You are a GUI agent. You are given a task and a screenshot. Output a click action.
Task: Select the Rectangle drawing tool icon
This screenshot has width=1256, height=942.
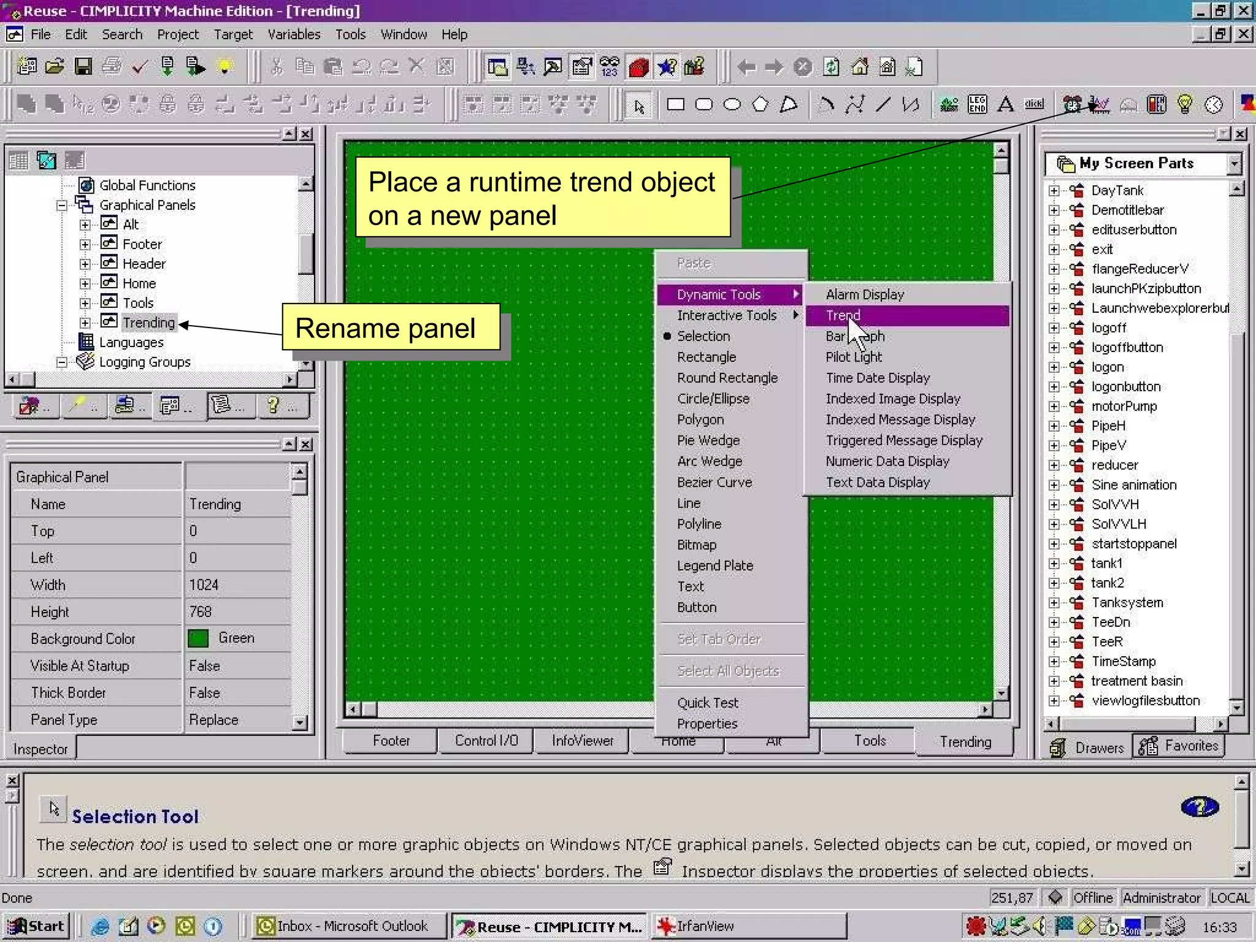click(x=675, y=105)
